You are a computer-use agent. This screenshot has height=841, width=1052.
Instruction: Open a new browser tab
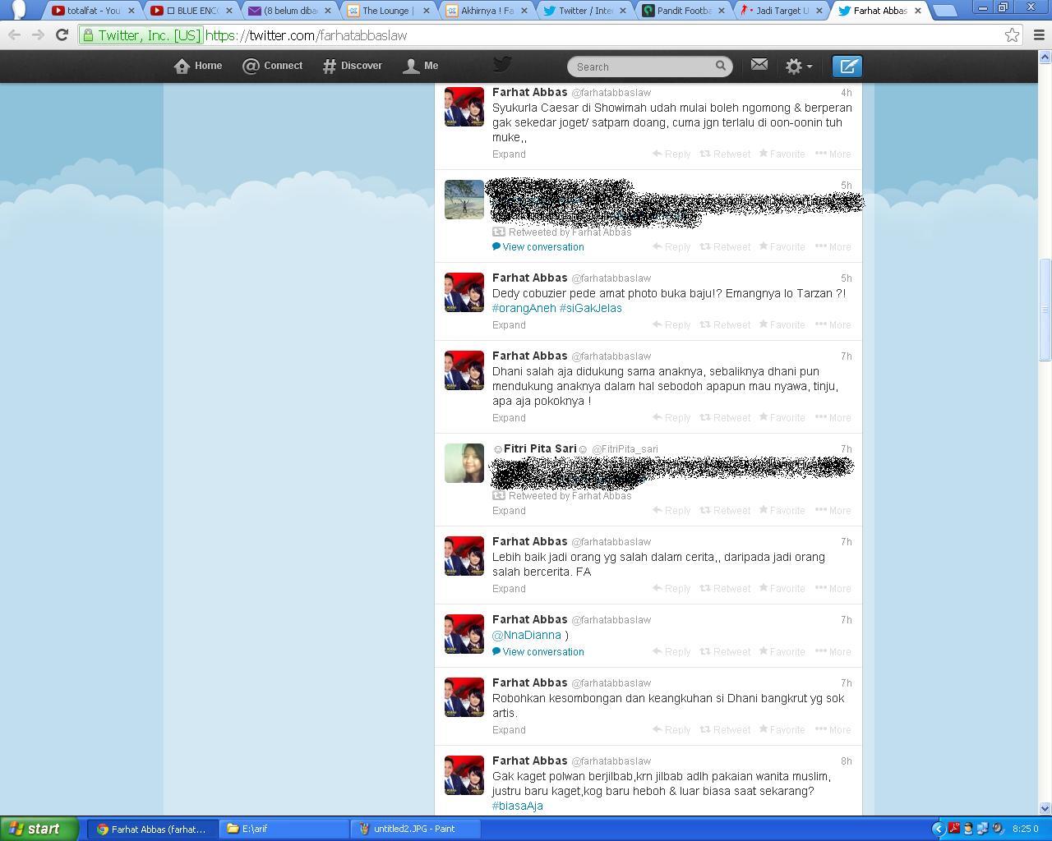click(x=946, y=11)
